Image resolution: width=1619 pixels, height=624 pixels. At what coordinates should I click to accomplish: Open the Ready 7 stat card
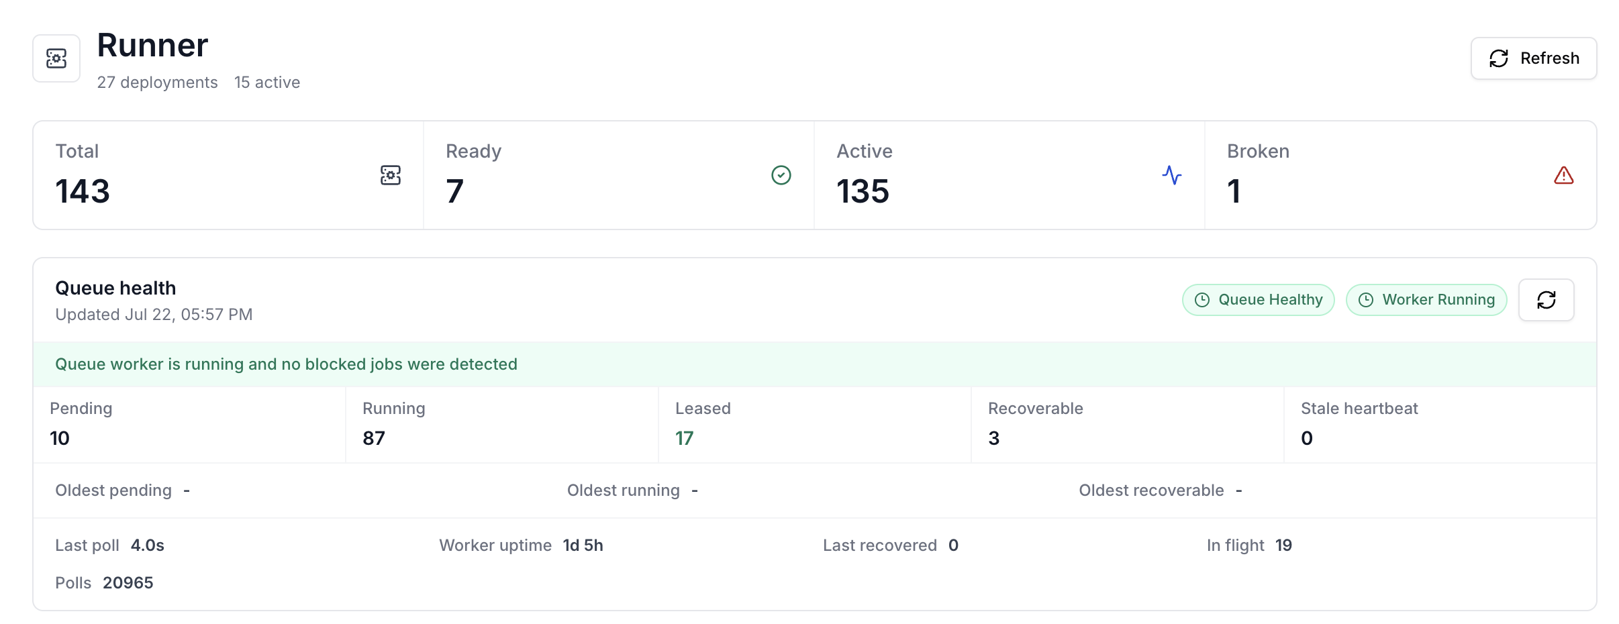pos(619,175)
